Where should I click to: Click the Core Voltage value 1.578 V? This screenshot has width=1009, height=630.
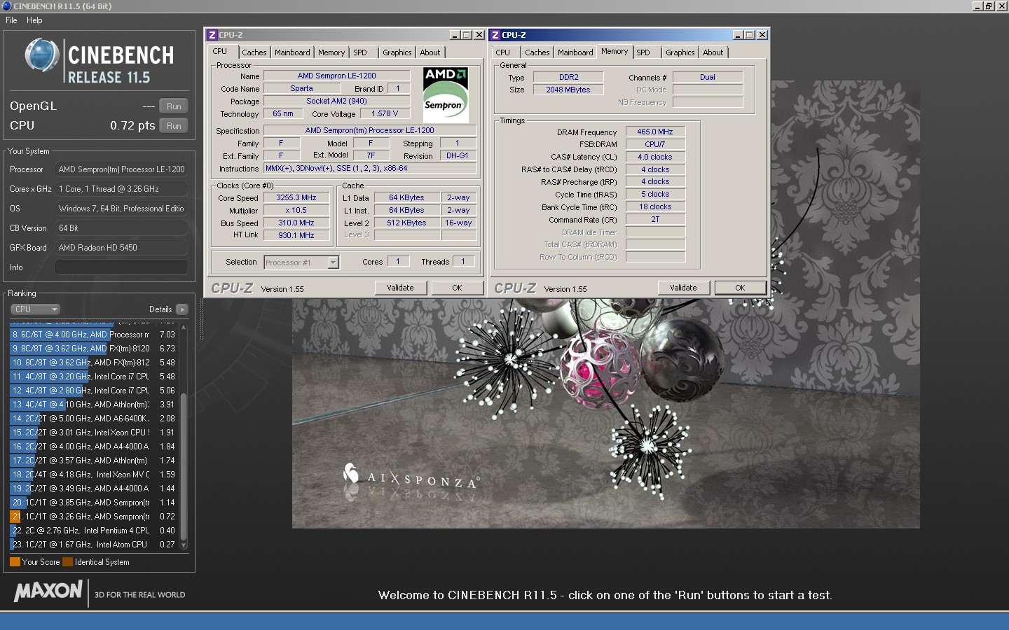[x=385, y=113]
